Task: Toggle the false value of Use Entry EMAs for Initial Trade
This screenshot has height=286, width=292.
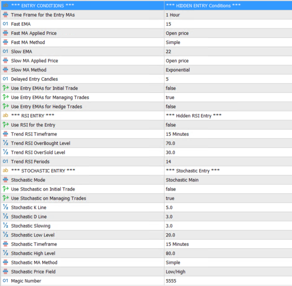Action: point(171,88)
